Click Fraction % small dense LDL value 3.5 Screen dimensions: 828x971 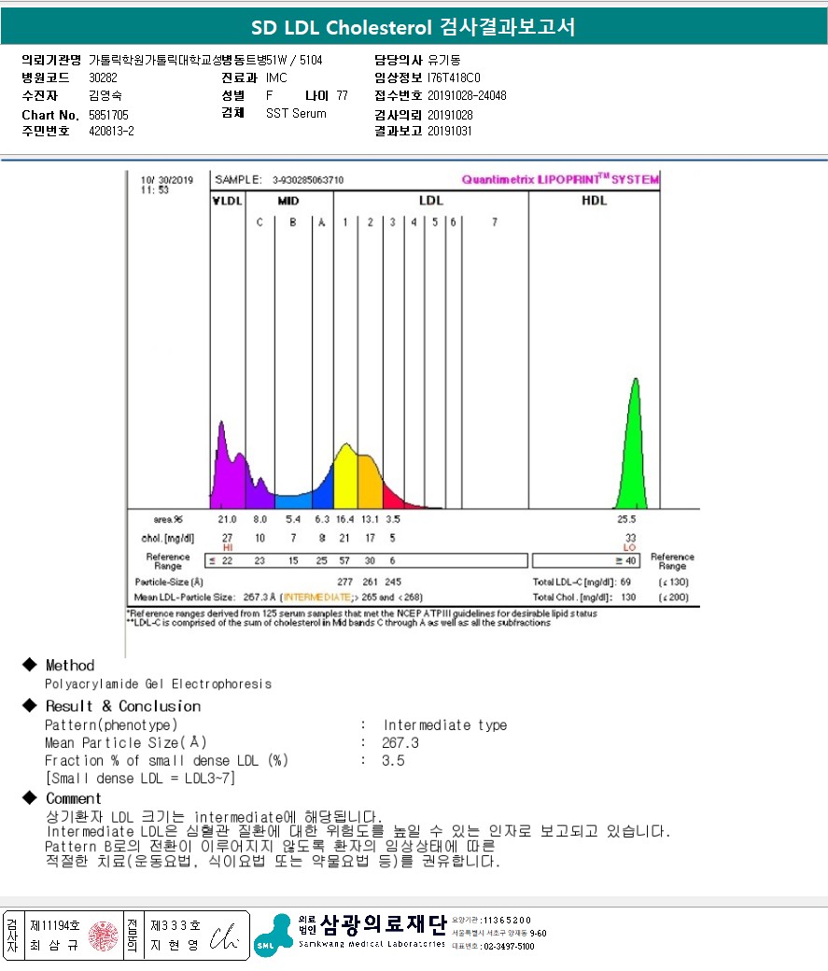pos(393,761)
